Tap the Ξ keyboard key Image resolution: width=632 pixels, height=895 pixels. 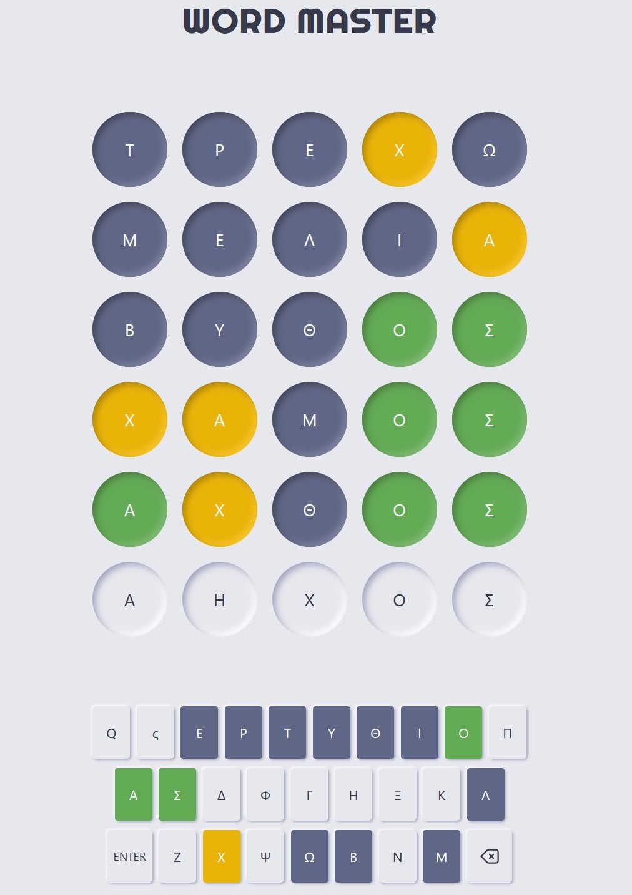[x=397, y=794]
